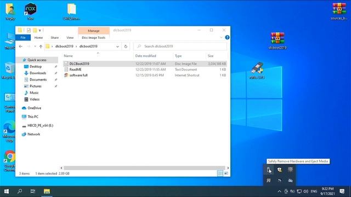Open Music in the navigation pane
Image resolution: width=351 pixels, height=197 pixels.
coord(34,92)
